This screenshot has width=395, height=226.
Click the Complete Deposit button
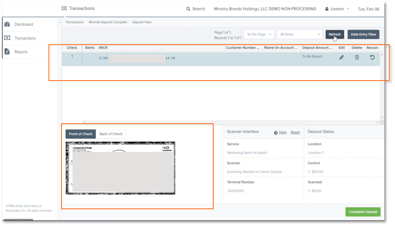click(x=363, y=212)
